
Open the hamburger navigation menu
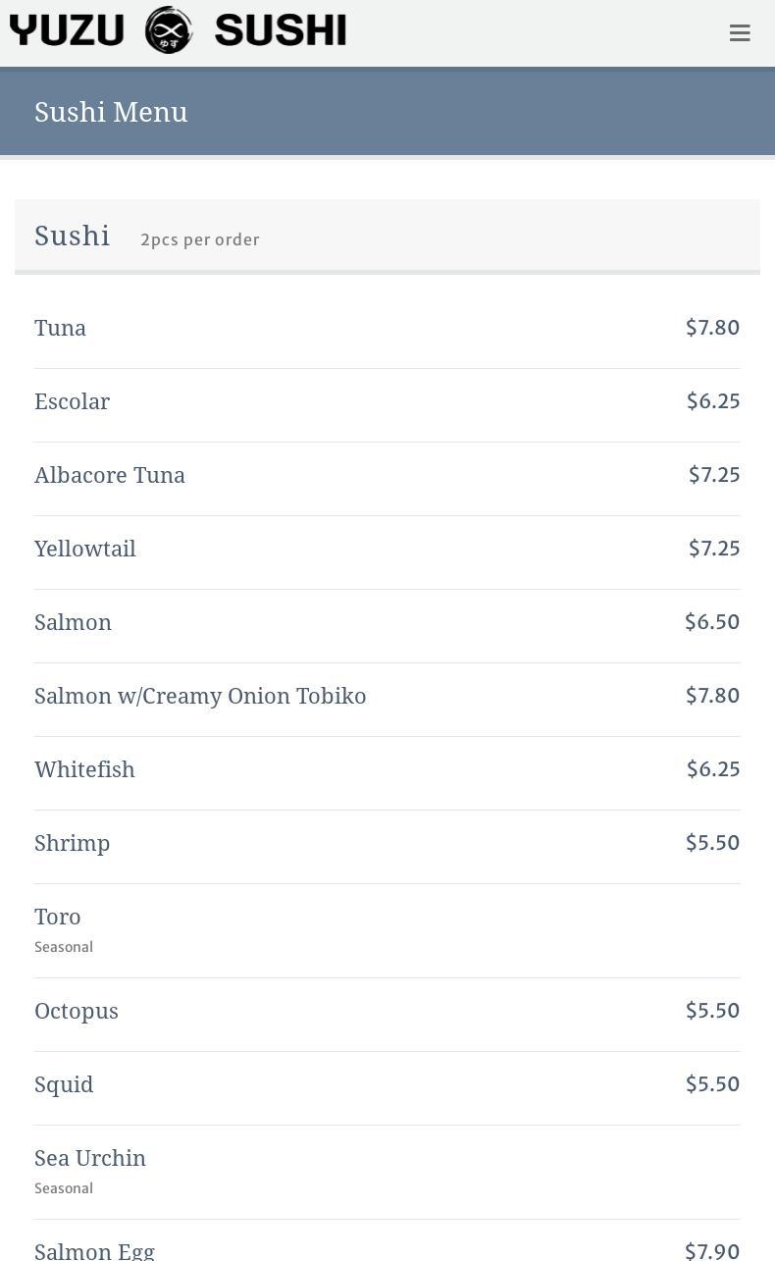740,33
